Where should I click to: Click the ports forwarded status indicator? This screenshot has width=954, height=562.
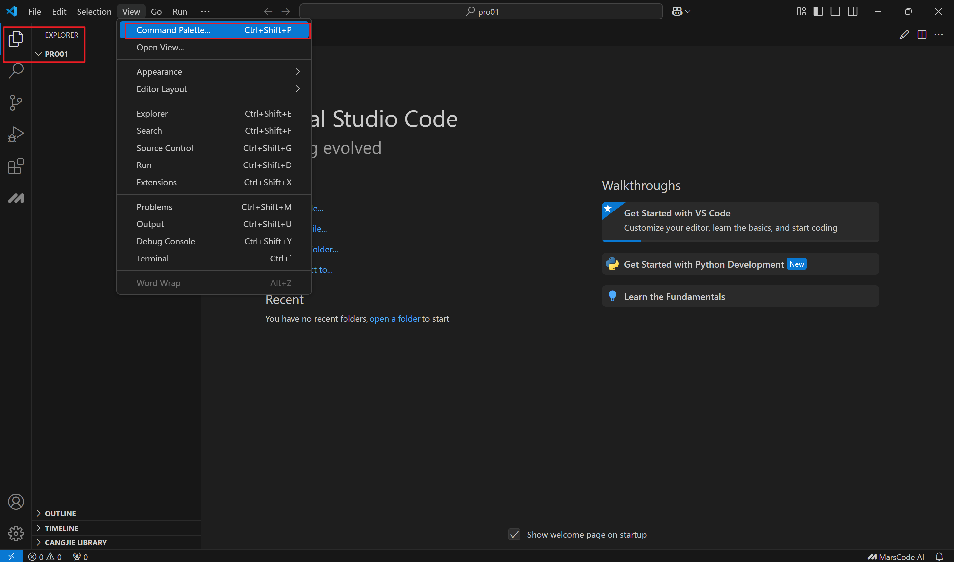(80, 557)
